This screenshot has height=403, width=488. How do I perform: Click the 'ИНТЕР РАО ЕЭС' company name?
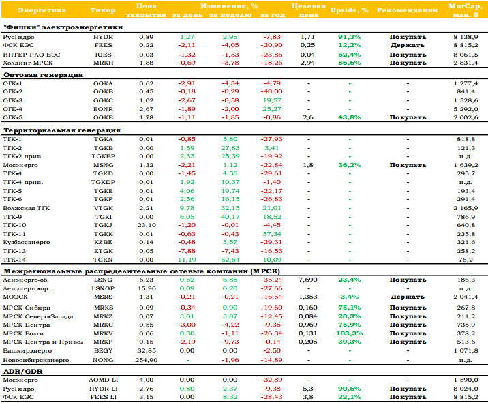(x=31, y=55)
